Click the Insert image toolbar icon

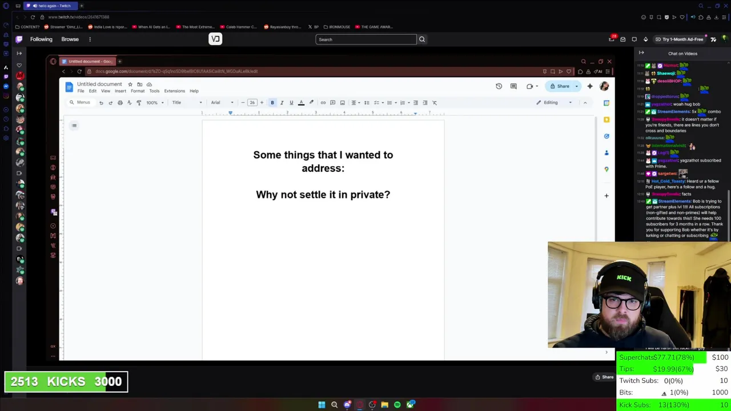[342, 103]
